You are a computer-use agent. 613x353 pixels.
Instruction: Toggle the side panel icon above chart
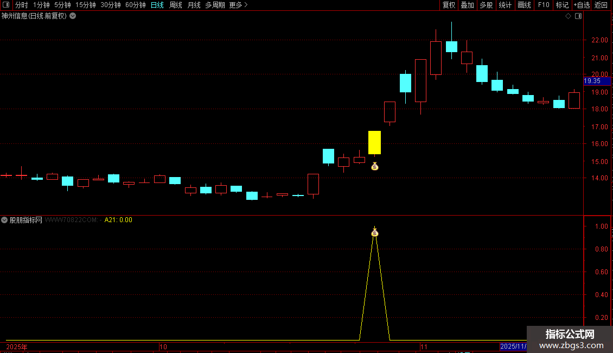(x=578, y=16)
